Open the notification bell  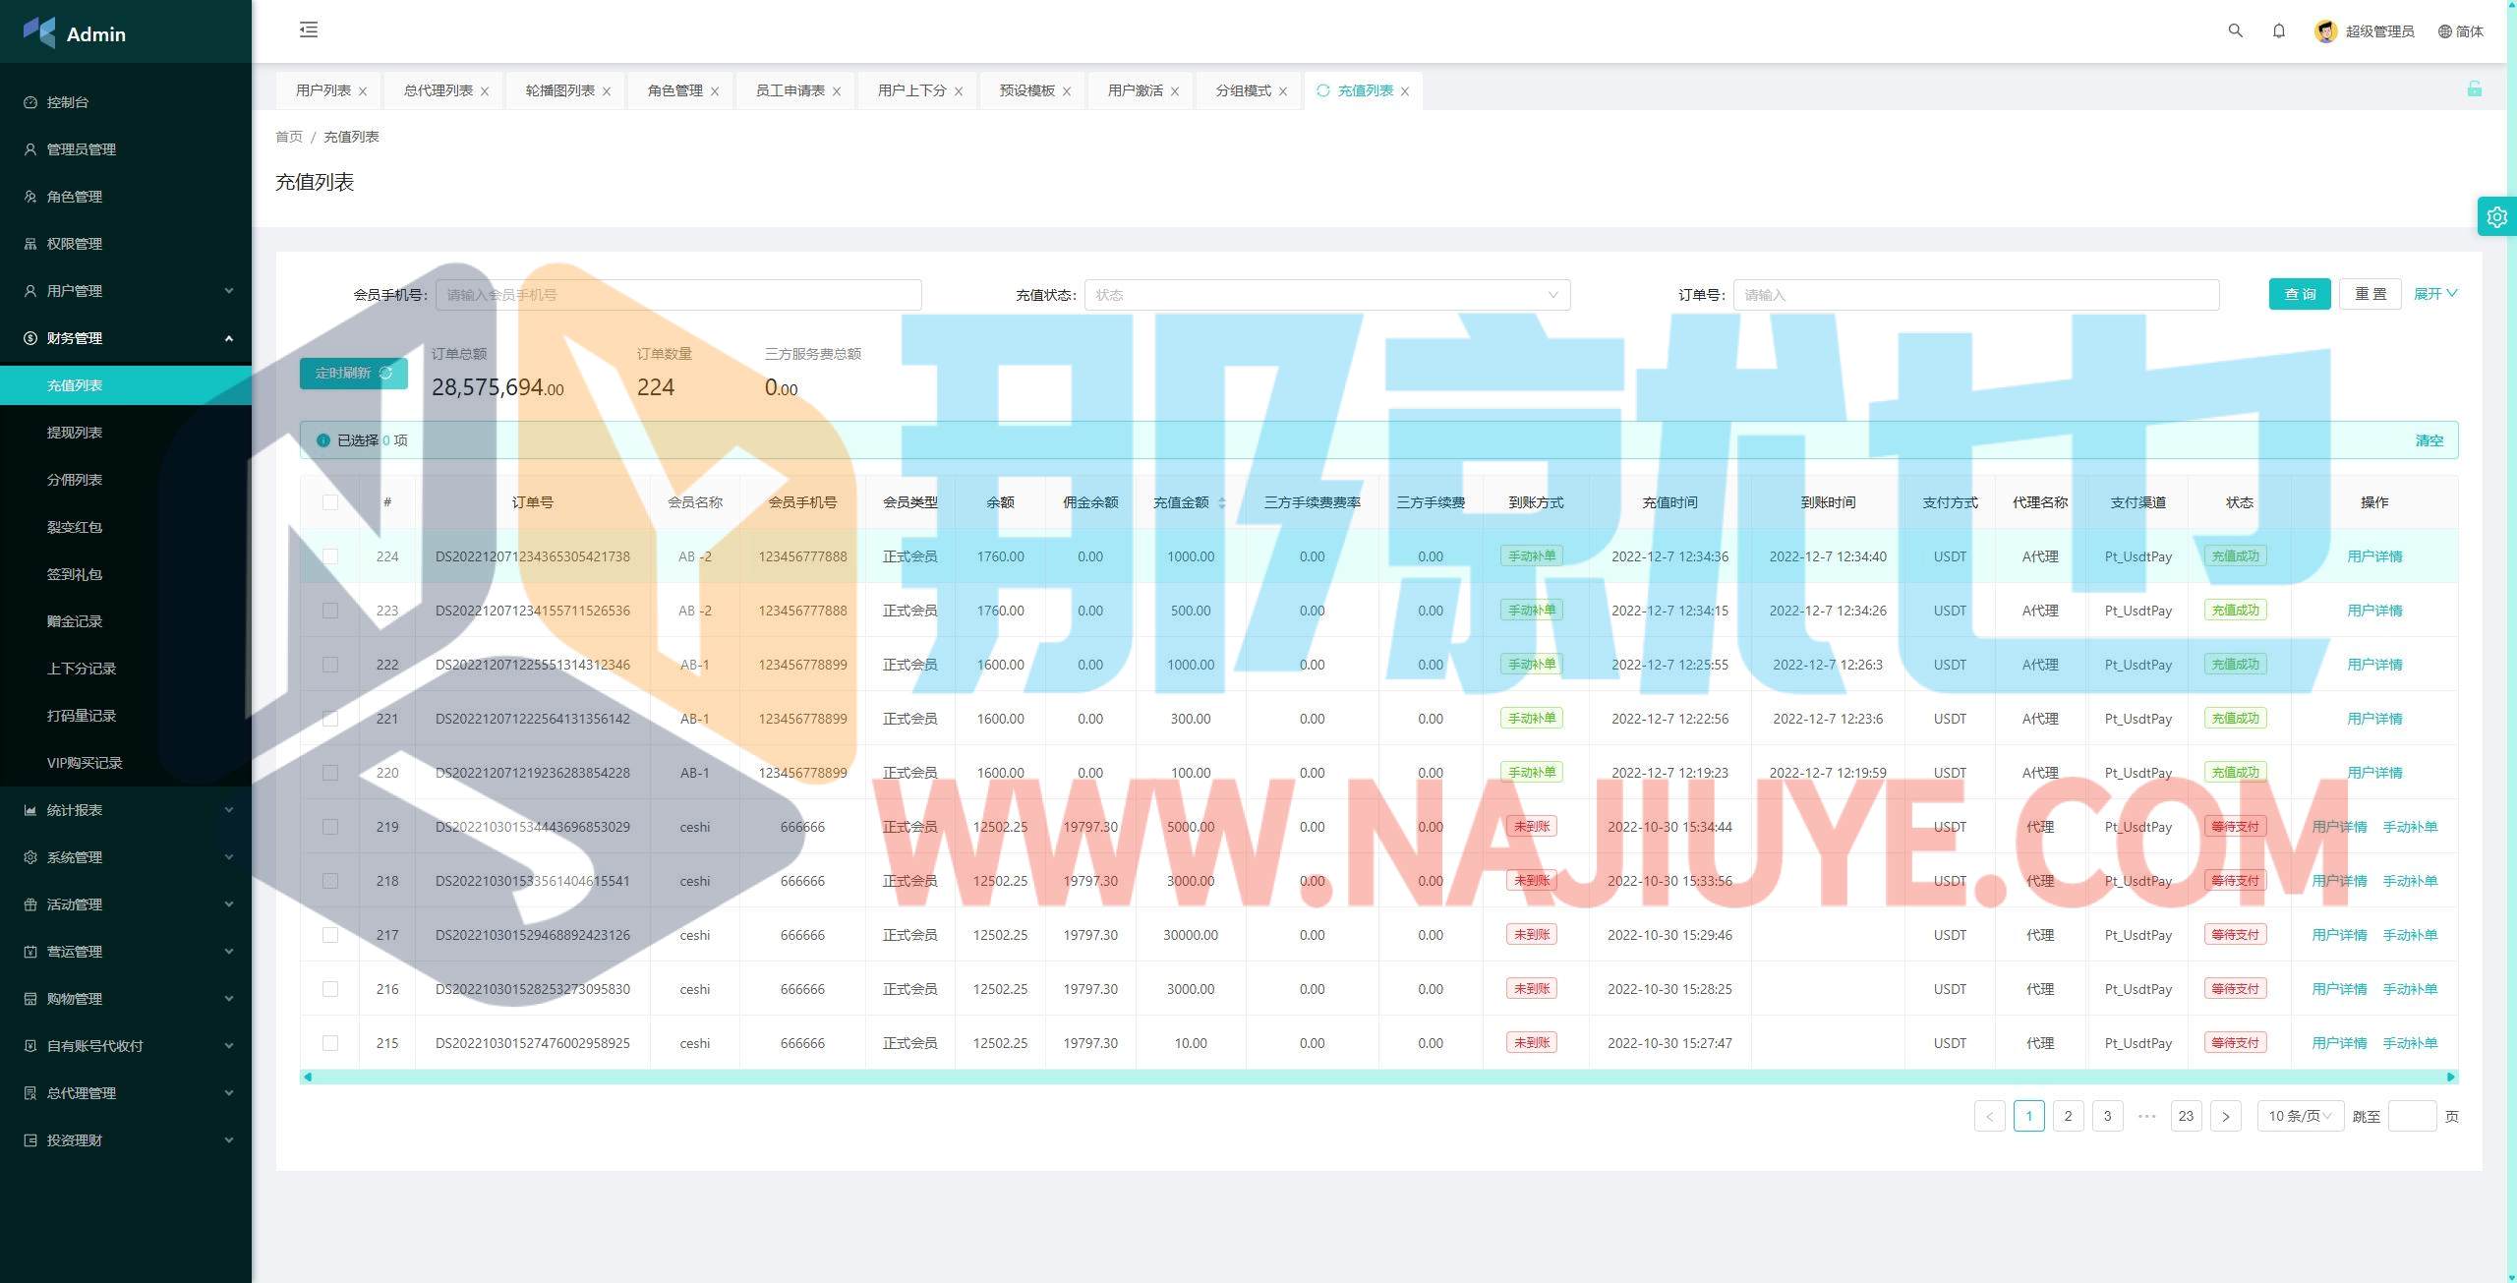click(2278, 31)
